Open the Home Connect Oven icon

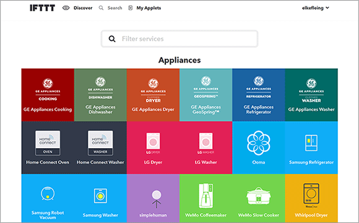pyautogui.click(x=48, y=143)
